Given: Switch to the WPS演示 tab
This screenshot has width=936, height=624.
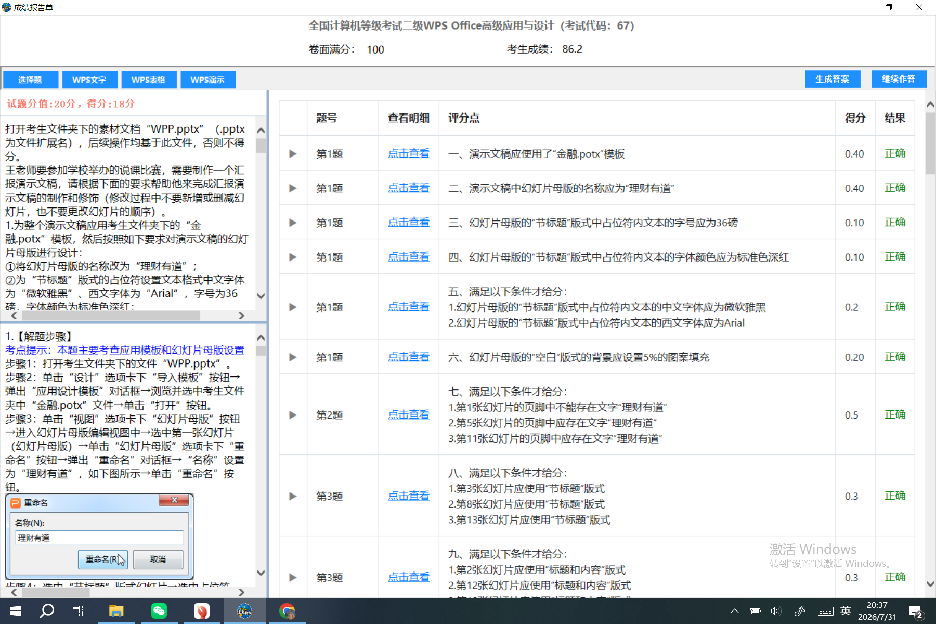Looking at the screenshot, I should click(207, 80).
